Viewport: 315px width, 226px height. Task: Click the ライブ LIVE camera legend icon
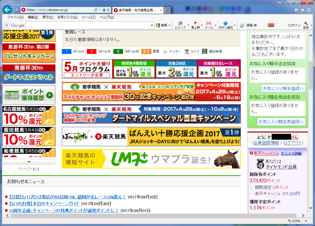point(187,51)
